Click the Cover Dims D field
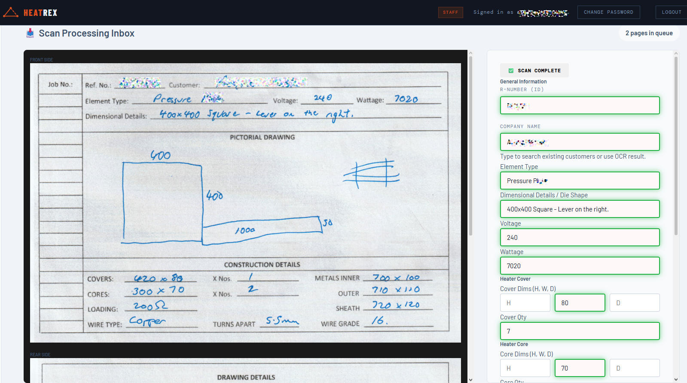Viewport: 687px width, 383px height. 635,303
